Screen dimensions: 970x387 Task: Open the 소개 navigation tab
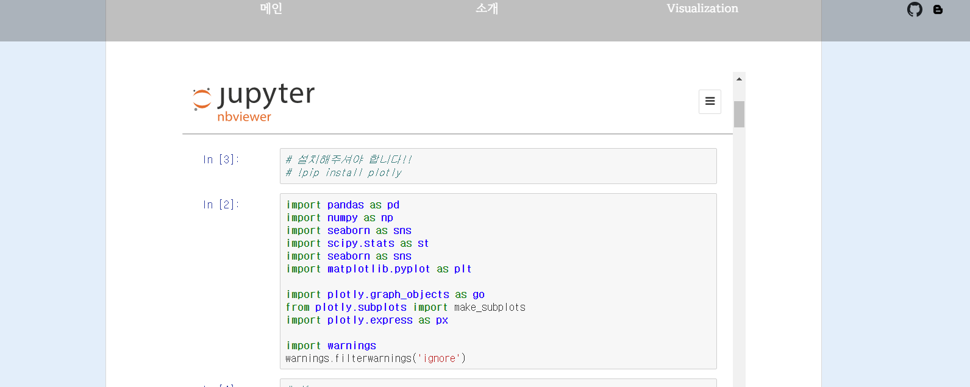point(487,9)
